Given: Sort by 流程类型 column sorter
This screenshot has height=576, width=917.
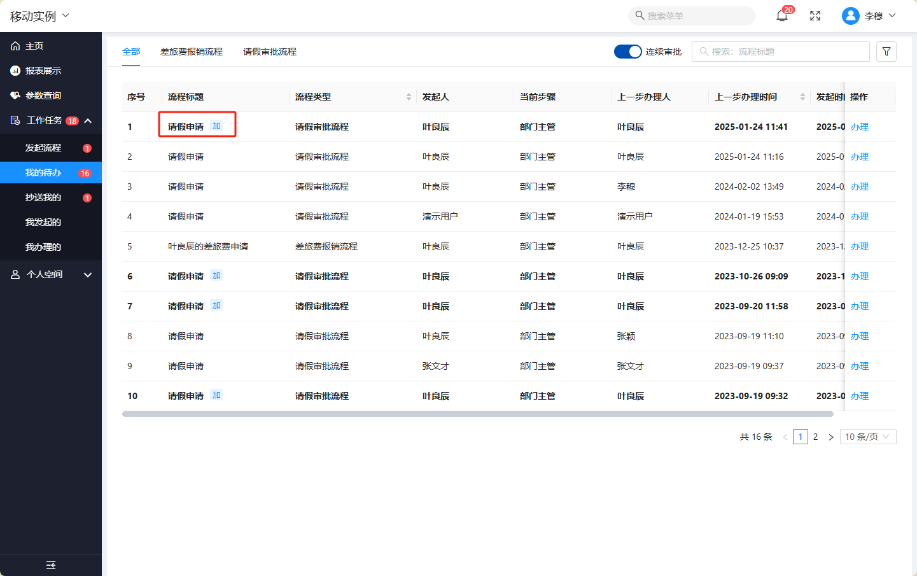Looking at the screenshot, I should 409,97.
